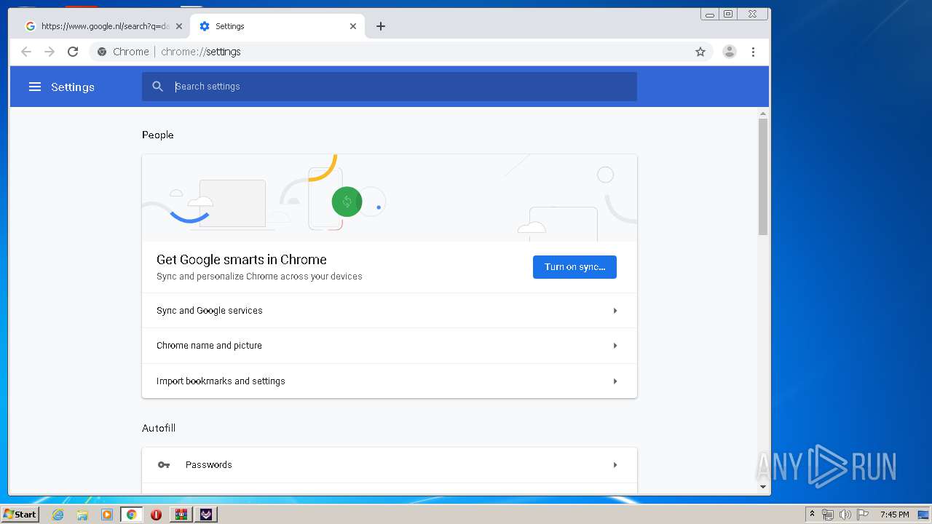Viewport: 932px width, 524px height.
Task: Launch Windows Media Player from taskbar
Action: click(107, 515)
